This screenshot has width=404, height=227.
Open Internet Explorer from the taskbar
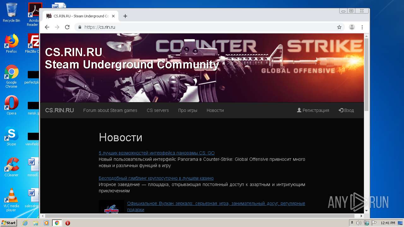click(25, 223)
